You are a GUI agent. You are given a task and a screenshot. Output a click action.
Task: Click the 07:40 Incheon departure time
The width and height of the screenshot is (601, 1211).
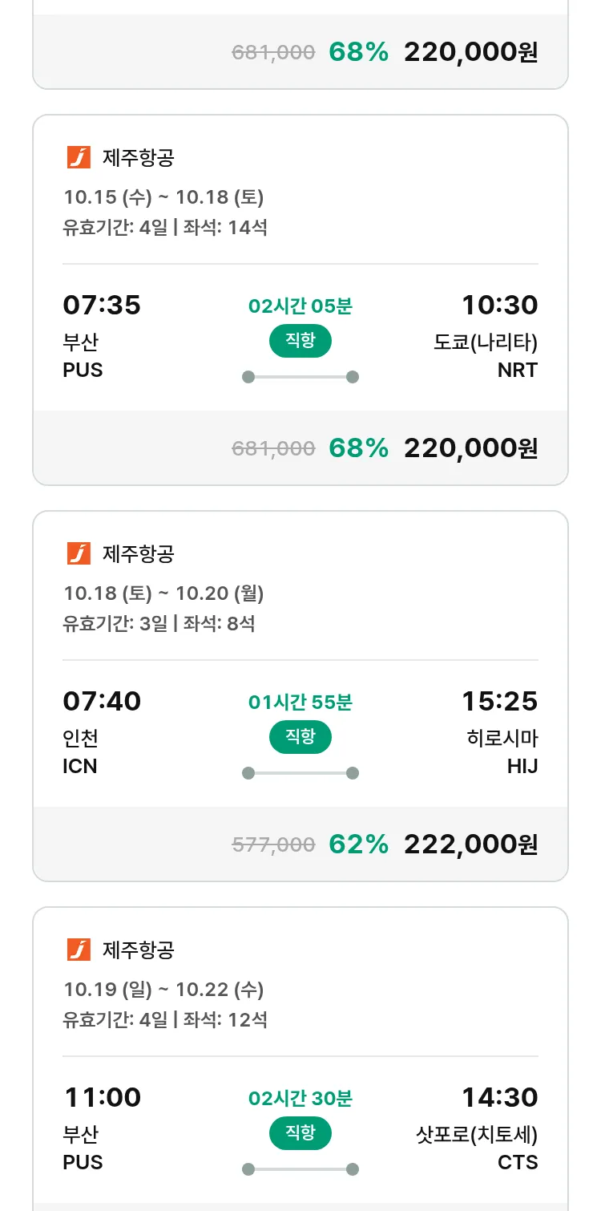pyautogui.click(x=102, y=701)
